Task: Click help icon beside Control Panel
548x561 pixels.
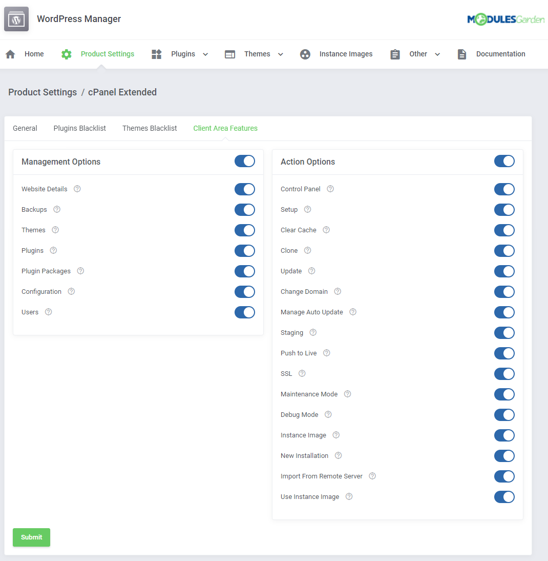Action: click(x=330, y=189)
